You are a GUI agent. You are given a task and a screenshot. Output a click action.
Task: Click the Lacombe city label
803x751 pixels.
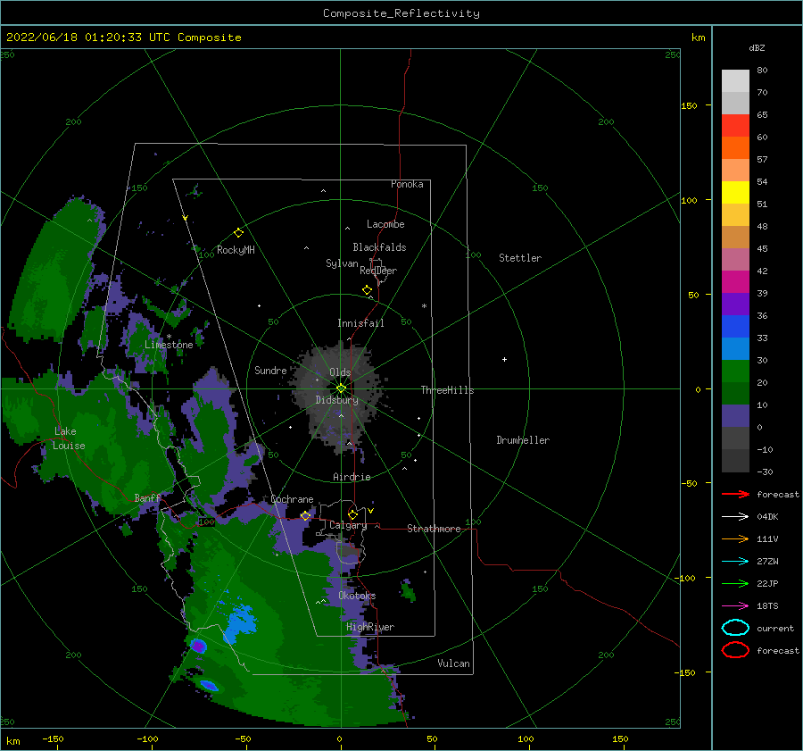click(385, 224)
